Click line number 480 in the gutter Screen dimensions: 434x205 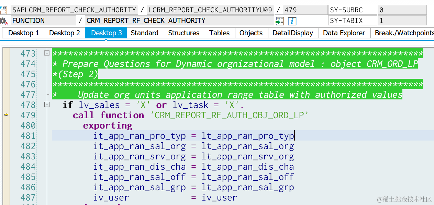tap(28, 125)
